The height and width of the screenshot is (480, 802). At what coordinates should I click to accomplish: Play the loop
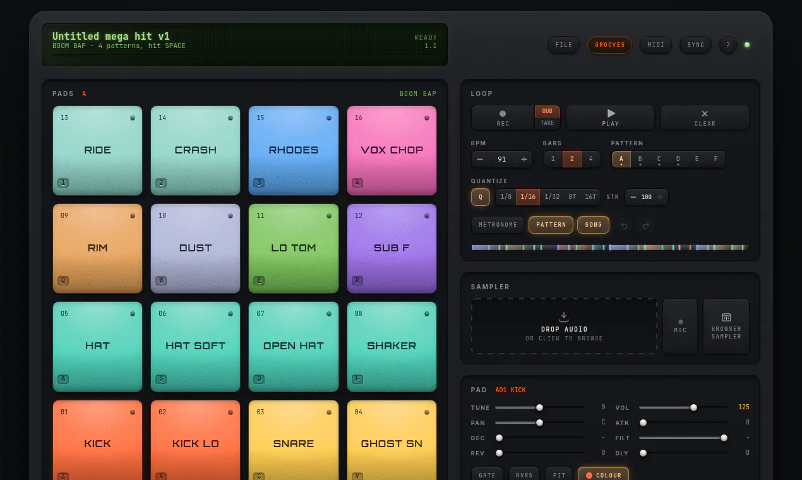click(610, 117)
